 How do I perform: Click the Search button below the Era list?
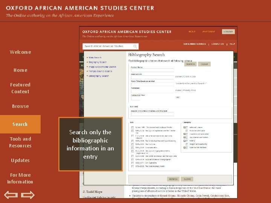pyautogui.click(x=173, y=179)
